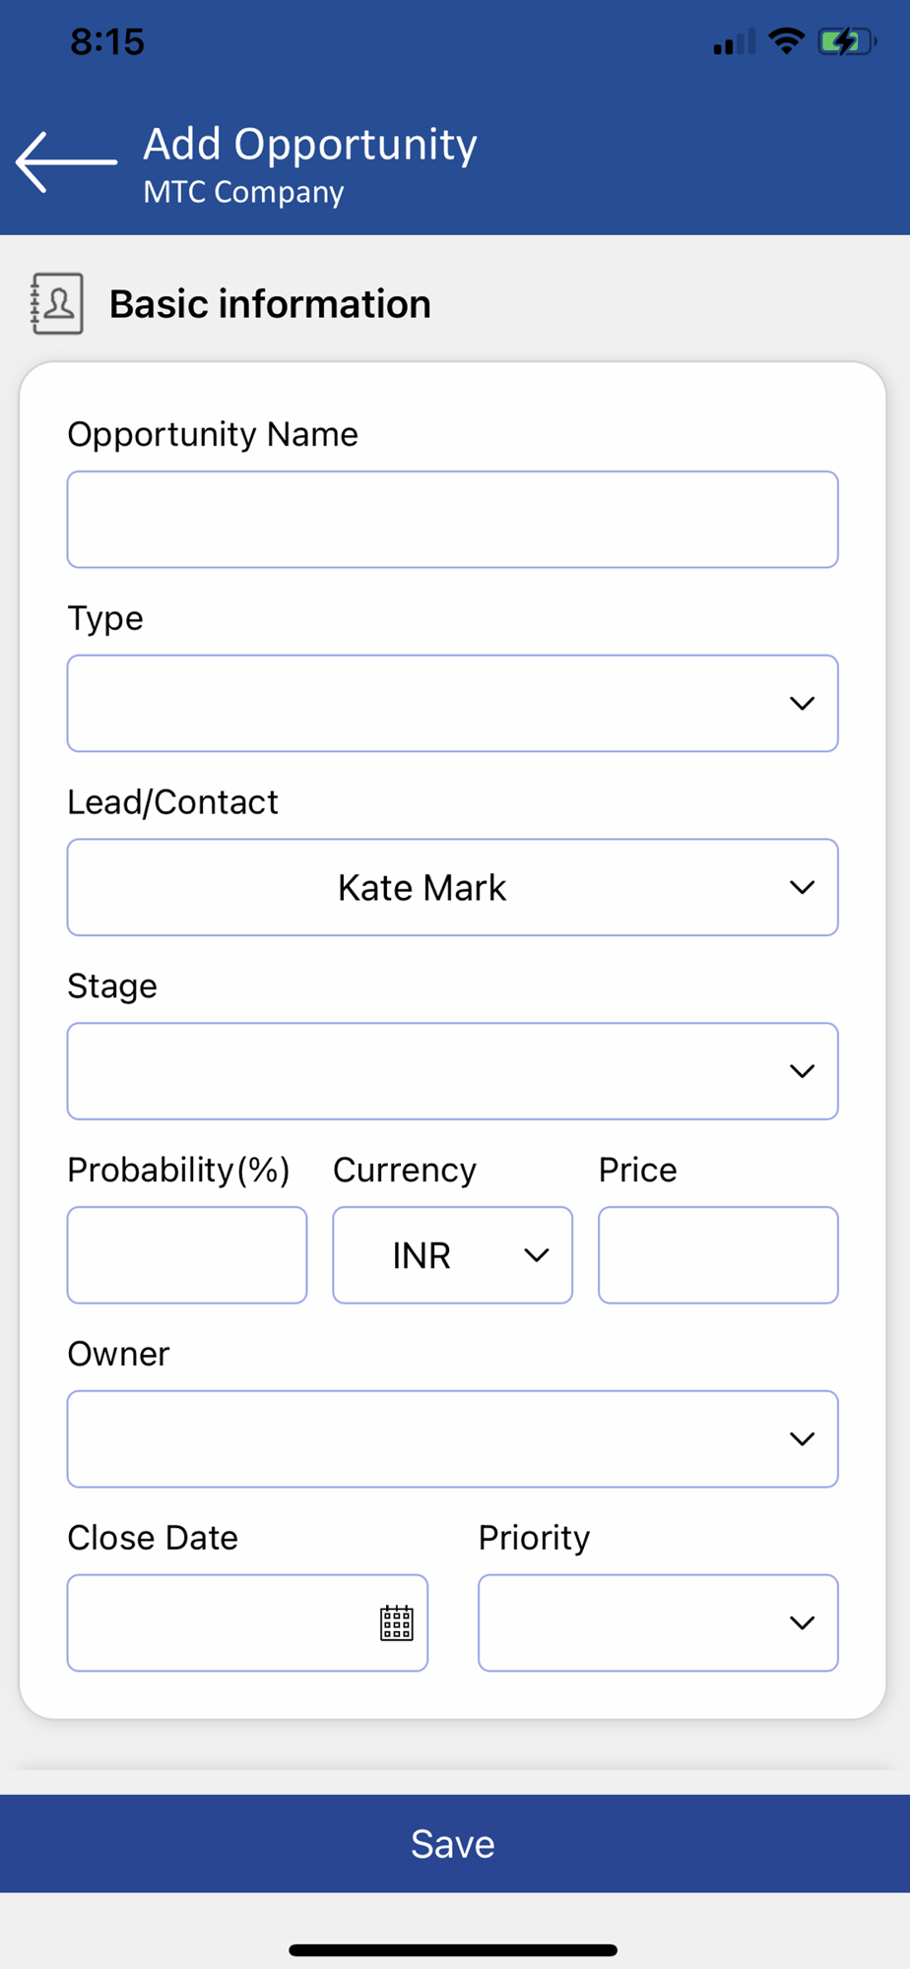Tap the home indicator bar
This screenshot has height=1969, width=910.
(453, 1949)
